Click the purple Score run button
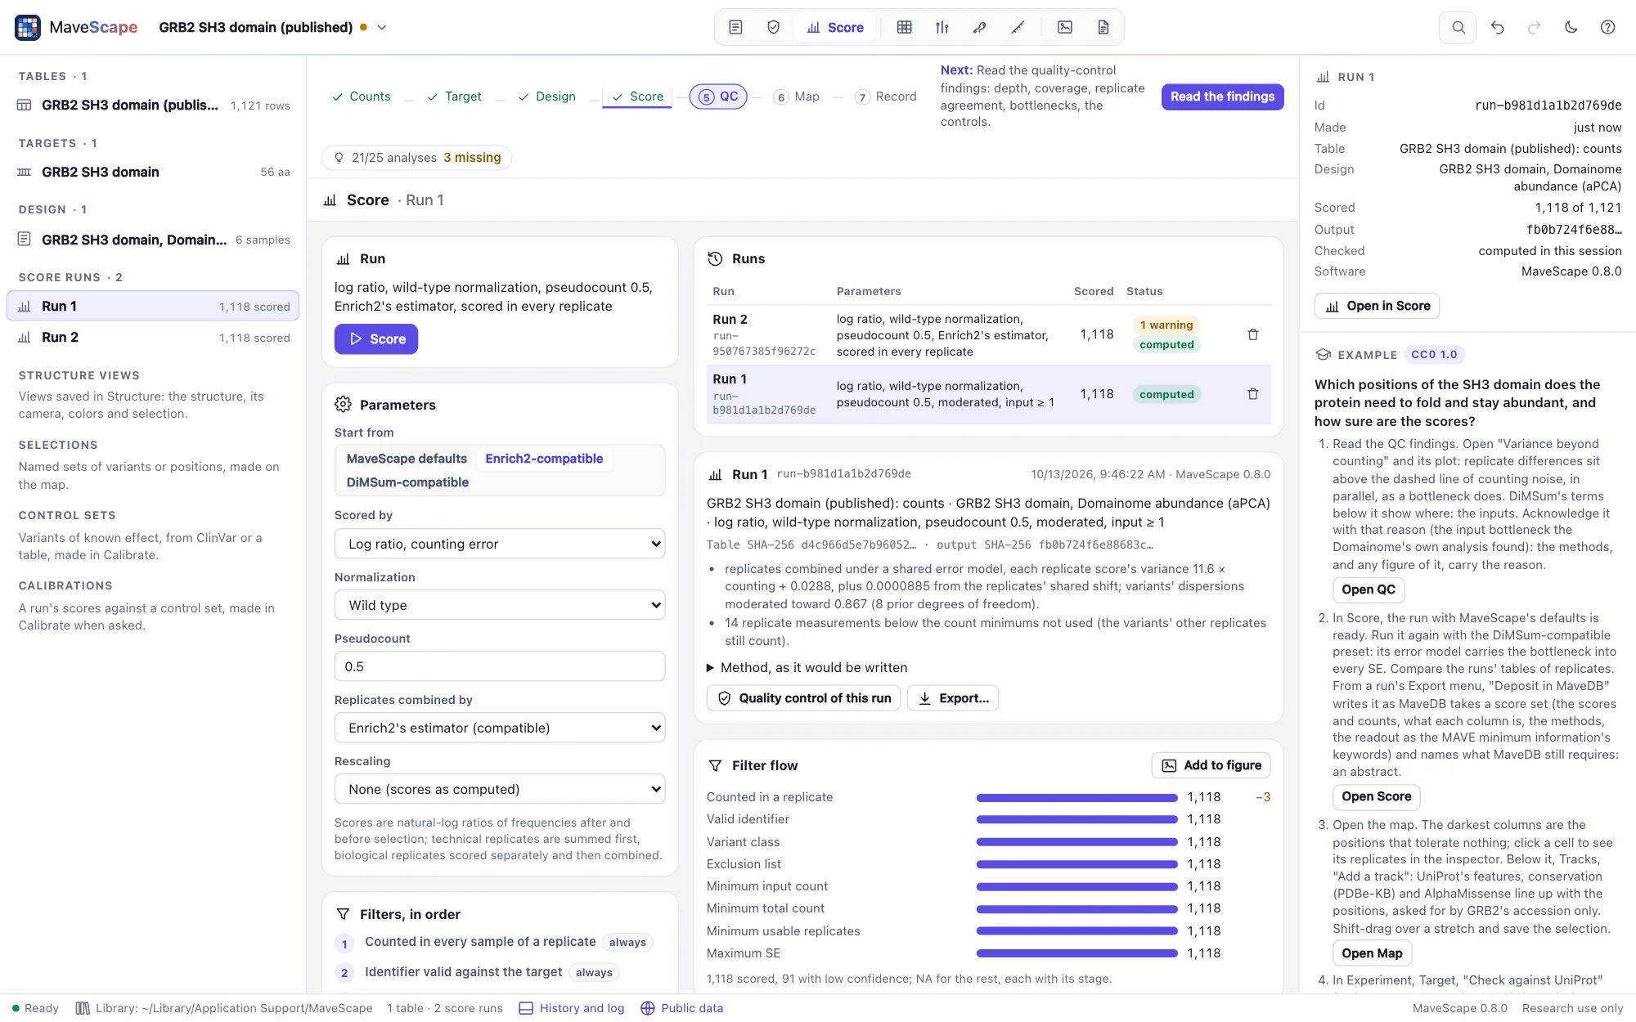This screenshot has height=1022, width=1636. (x=376, y=339)
